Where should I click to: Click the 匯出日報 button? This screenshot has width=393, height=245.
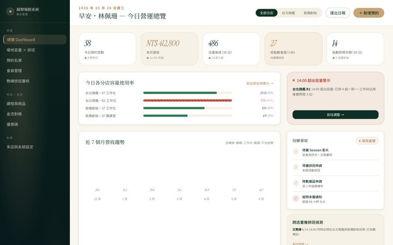click(x=338, y=13)
